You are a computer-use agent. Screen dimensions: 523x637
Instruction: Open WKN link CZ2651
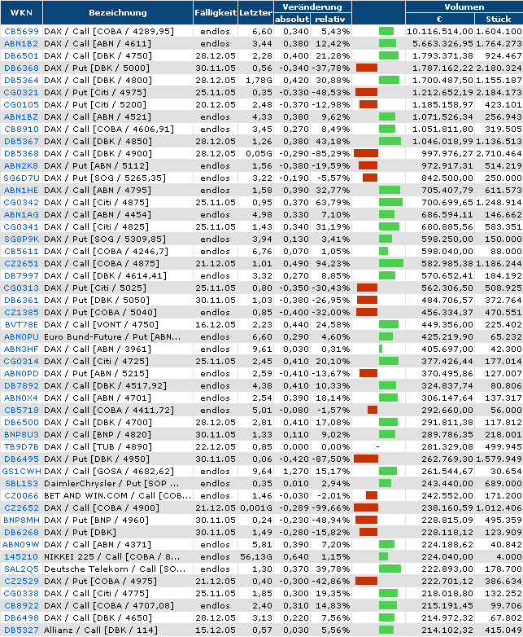click(x=21, y=263)
